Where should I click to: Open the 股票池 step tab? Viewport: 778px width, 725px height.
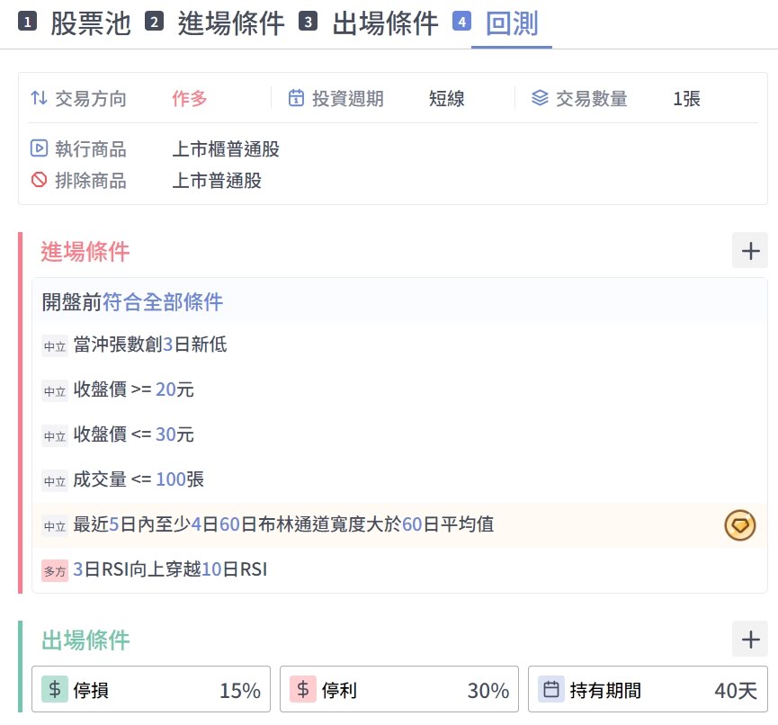click(x=76, y=23)
